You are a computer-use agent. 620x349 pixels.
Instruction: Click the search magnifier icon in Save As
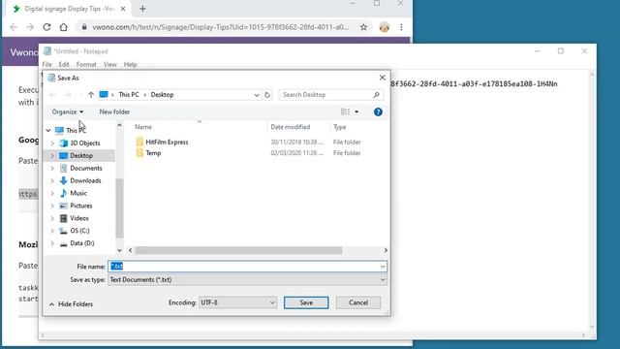pyautogui.click(x=376, y=95)
